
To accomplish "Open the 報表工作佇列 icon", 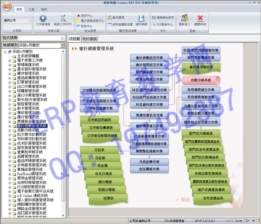I will click(63, 20).
